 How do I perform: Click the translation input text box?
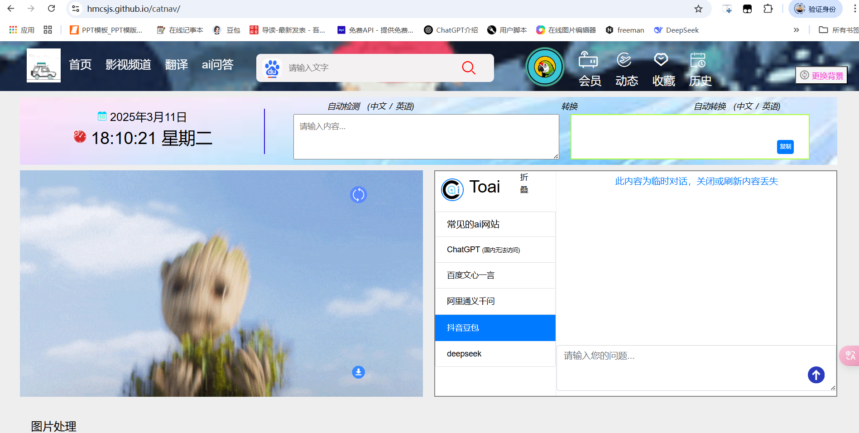426,137
